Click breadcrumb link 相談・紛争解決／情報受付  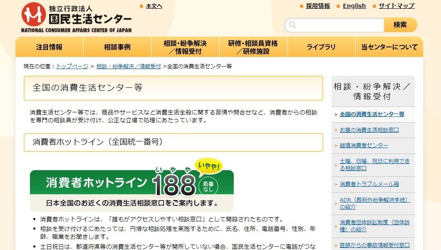tap(129, 67)
